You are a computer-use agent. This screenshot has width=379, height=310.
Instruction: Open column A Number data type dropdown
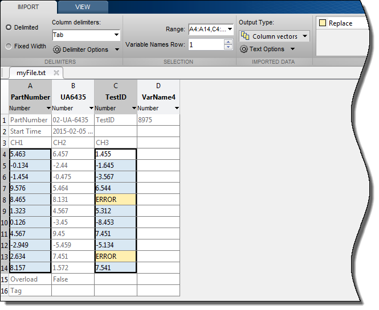(x=47, y=108)
